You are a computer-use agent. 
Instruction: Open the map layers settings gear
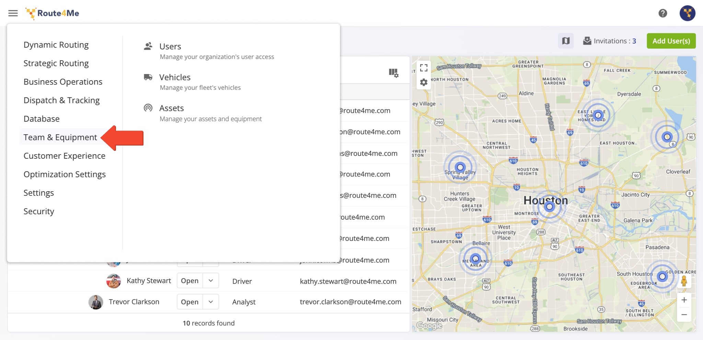click(x=423, y=82)
